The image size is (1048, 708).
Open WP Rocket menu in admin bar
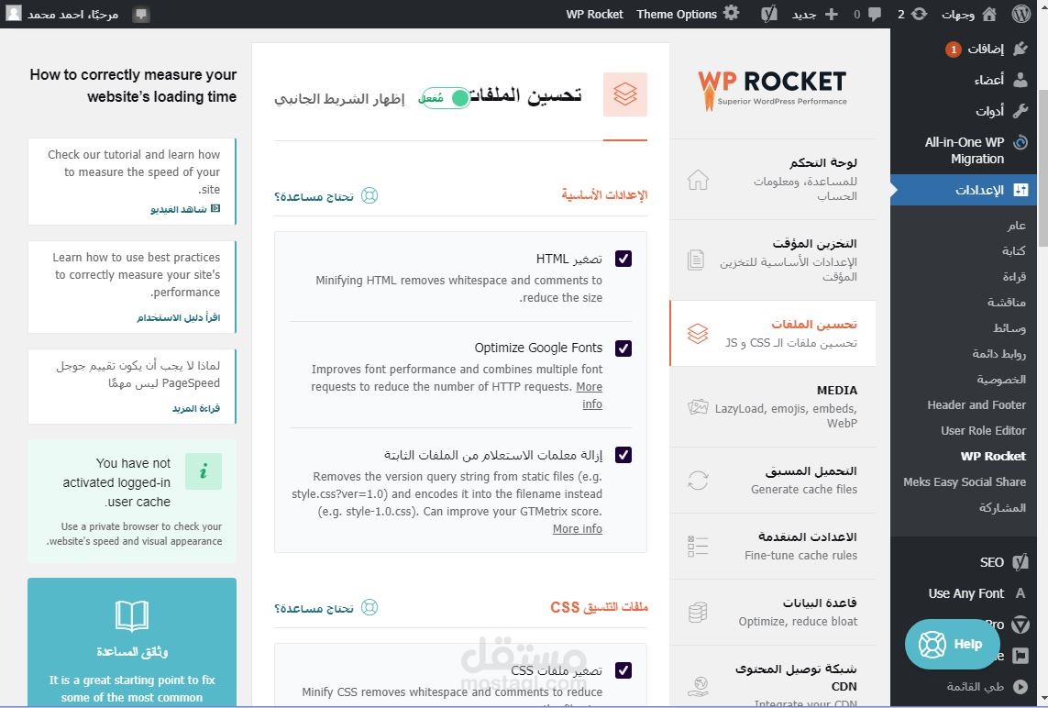pos(594,14)
